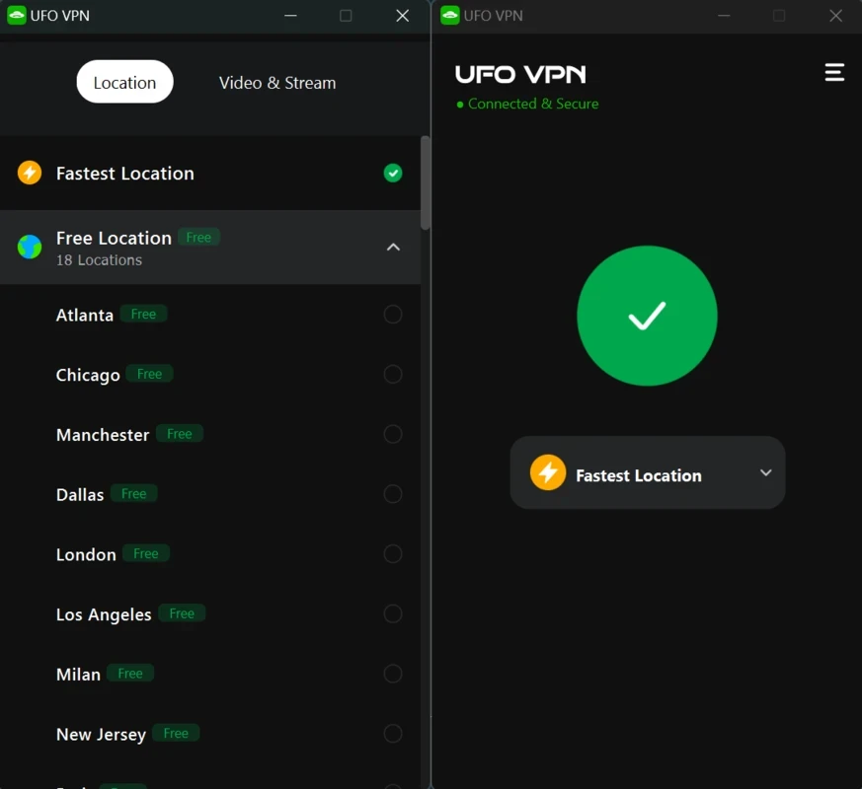Image resolution: width=862 pixels, height=789 pixels.
Task: Click the Dallas location name
Action: [x=80, y=494]
